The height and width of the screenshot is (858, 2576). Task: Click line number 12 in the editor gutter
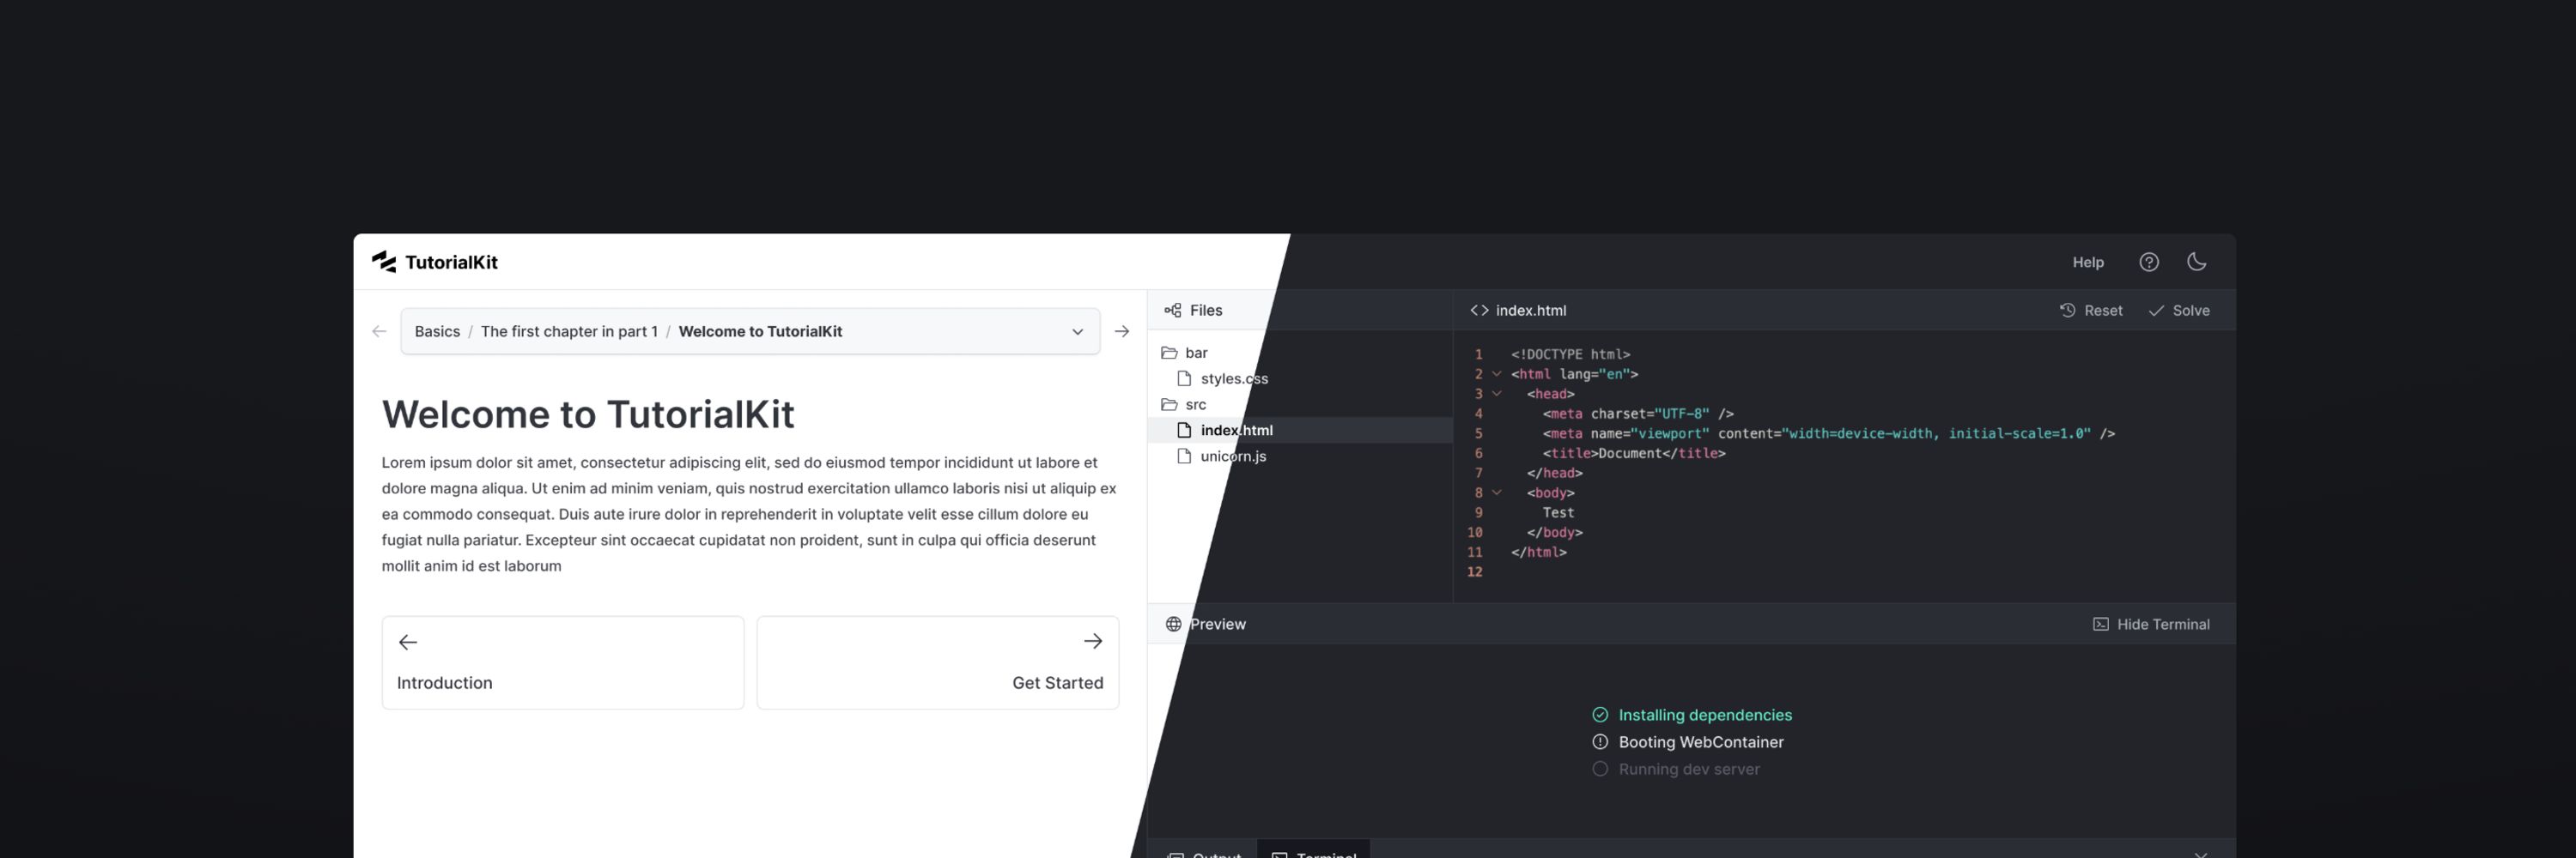pos(1475,572)
